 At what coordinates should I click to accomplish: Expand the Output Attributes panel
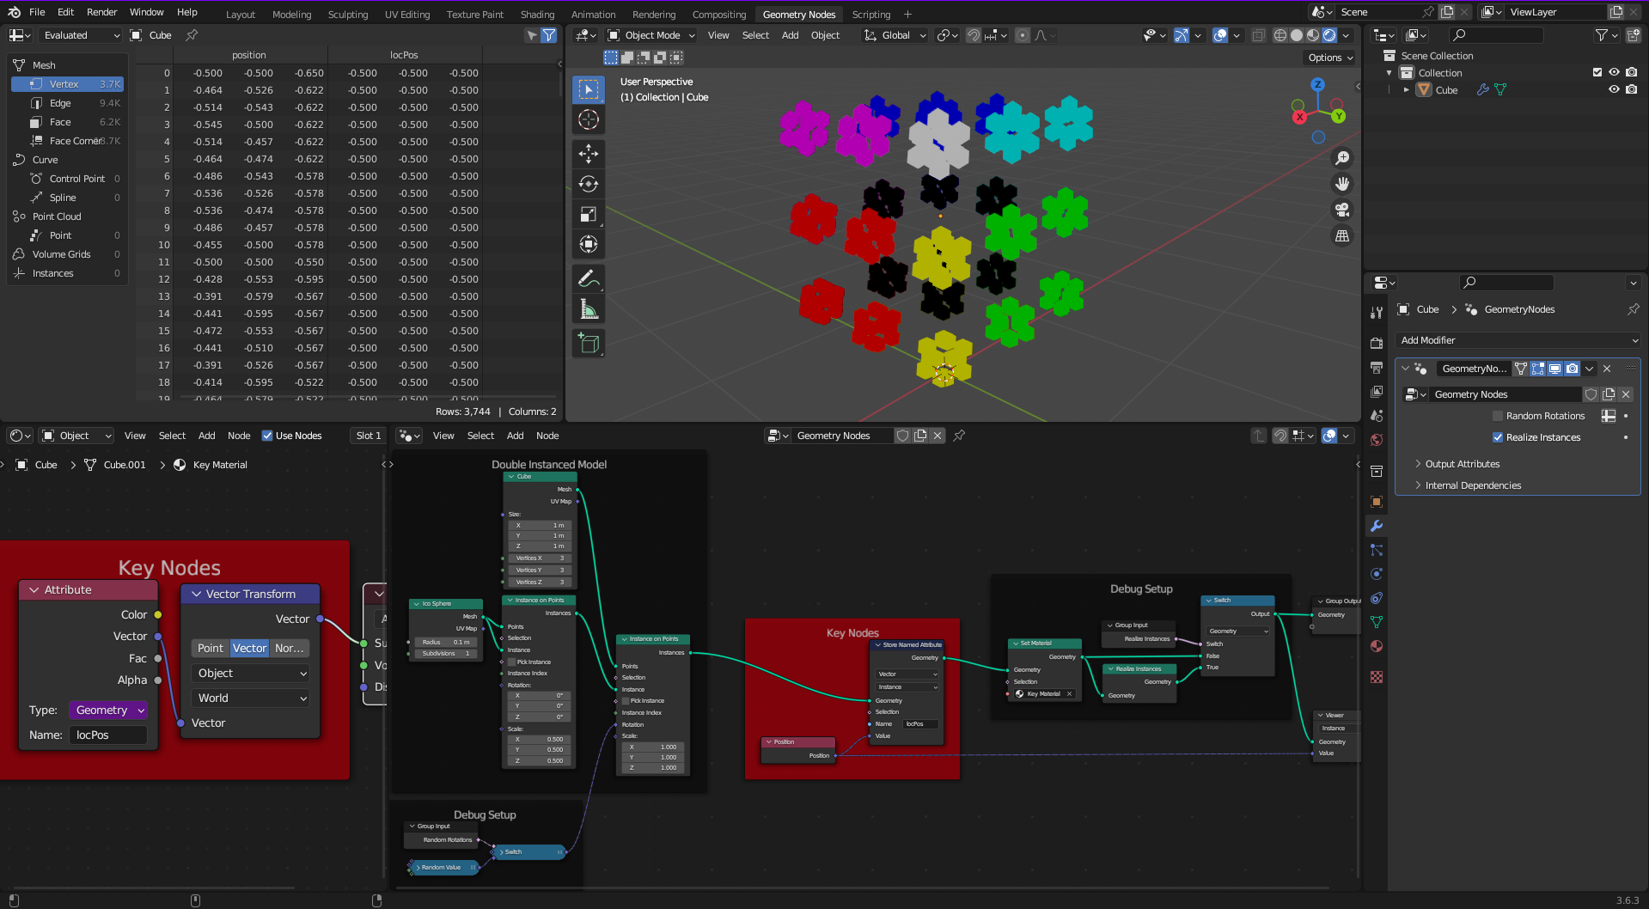tap(1462, 464)
